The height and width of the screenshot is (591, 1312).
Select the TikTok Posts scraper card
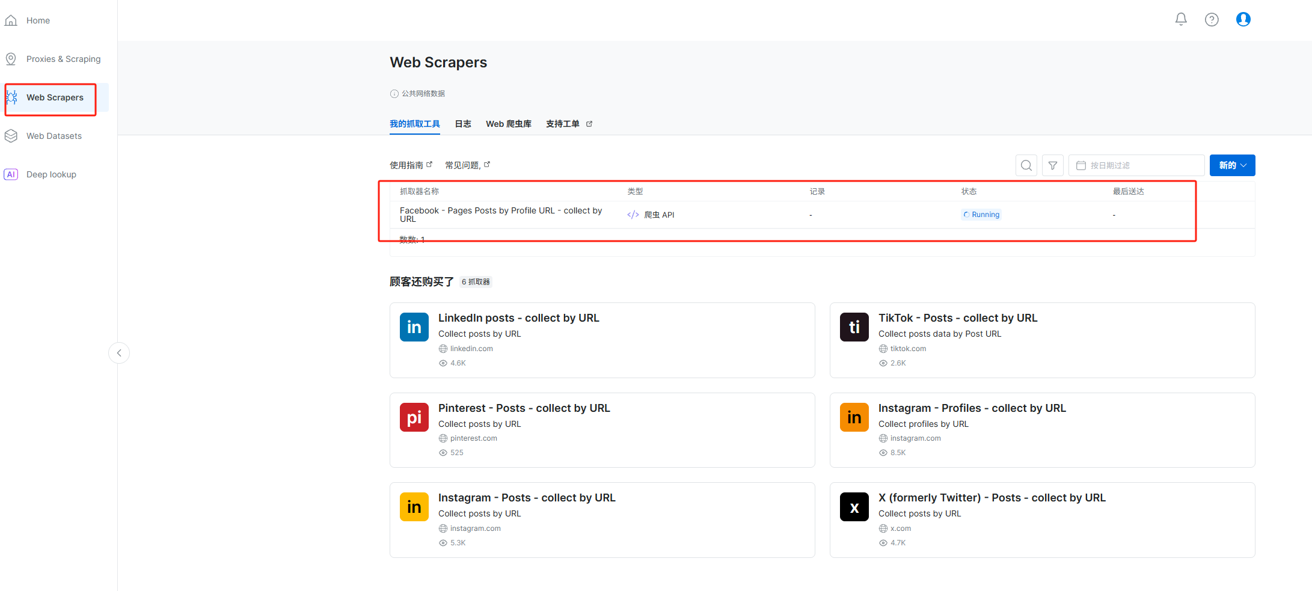click(1042, 340)
